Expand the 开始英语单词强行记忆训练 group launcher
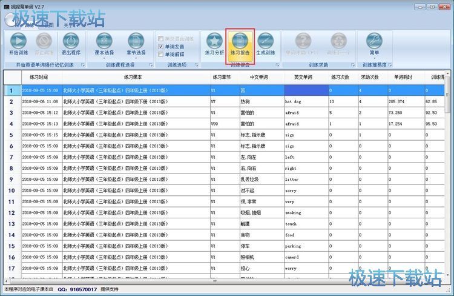 (83, 65)
